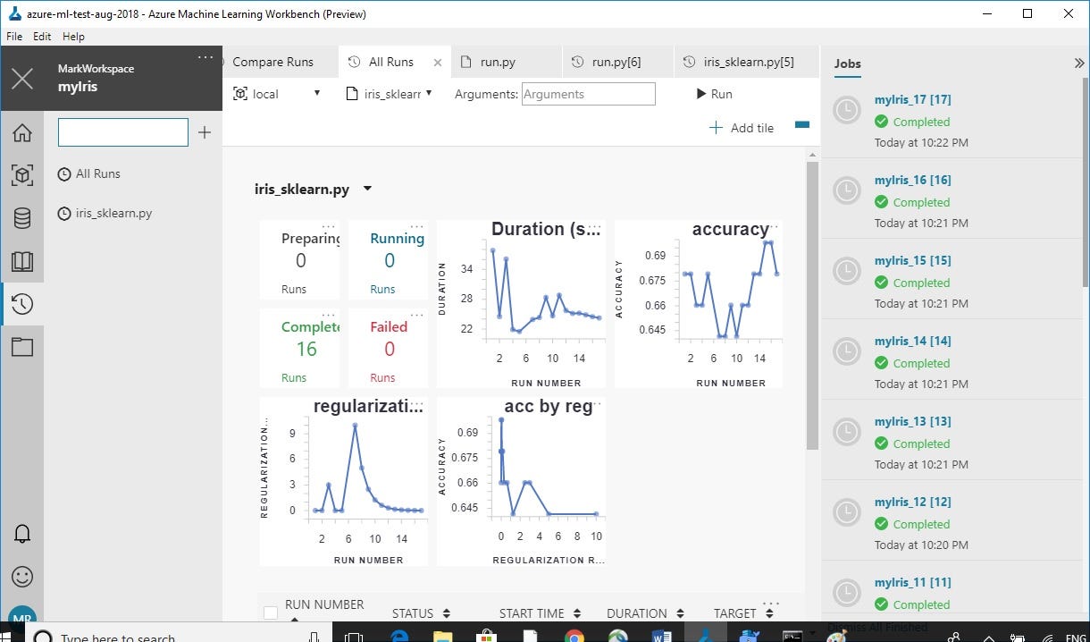Open the regularization chart tile
Image resolution: width=1090 pixels, height=642 pixels.
click(344, 481)
